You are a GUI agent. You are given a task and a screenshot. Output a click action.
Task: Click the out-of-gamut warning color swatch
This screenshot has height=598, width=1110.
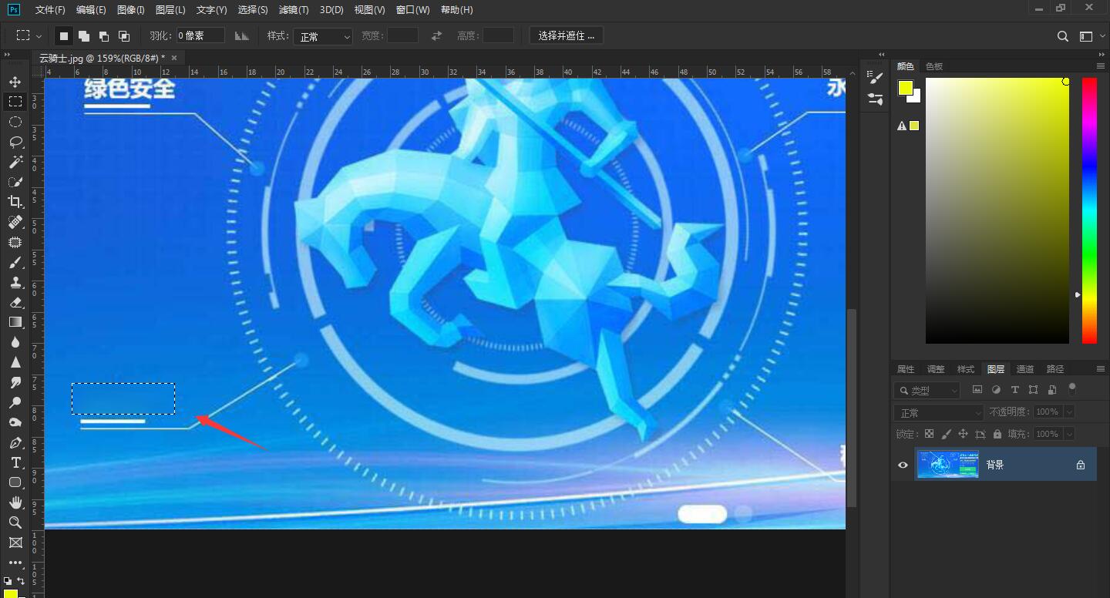point(914,126)
